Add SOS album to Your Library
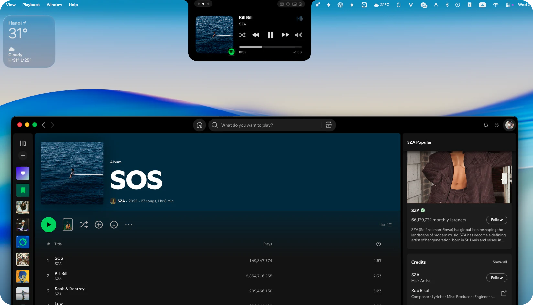The width and height of the screenshot is (533, 305). pos(99,225)
